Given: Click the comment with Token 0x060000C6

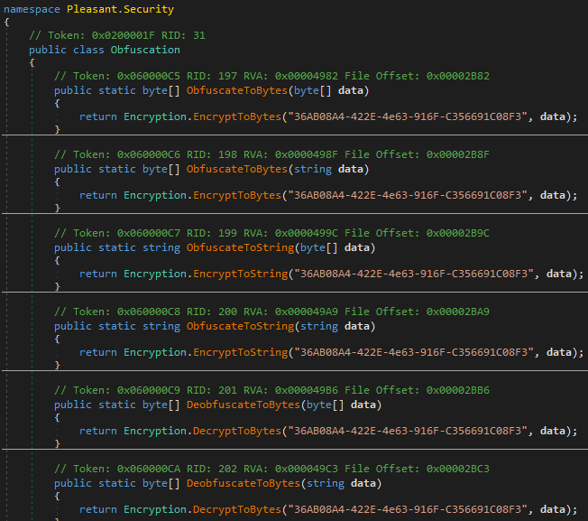Looking at the screenshot, I should (x=271, y=154).
